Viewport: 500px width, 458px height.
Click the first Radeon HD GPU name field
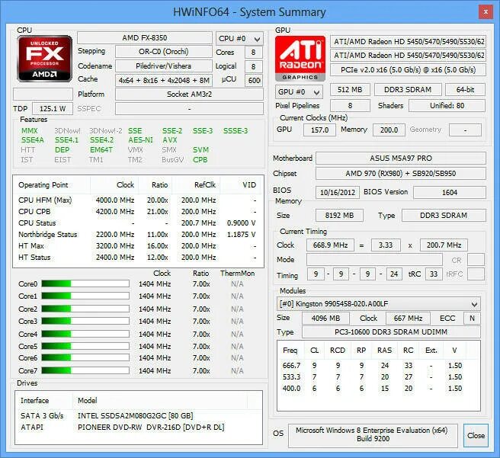[409, 42]
